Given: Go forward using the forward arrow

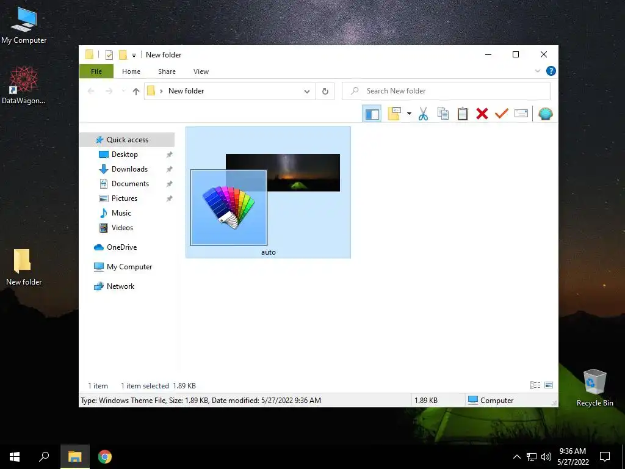Looking at the screenshot, I should (109, 91).
